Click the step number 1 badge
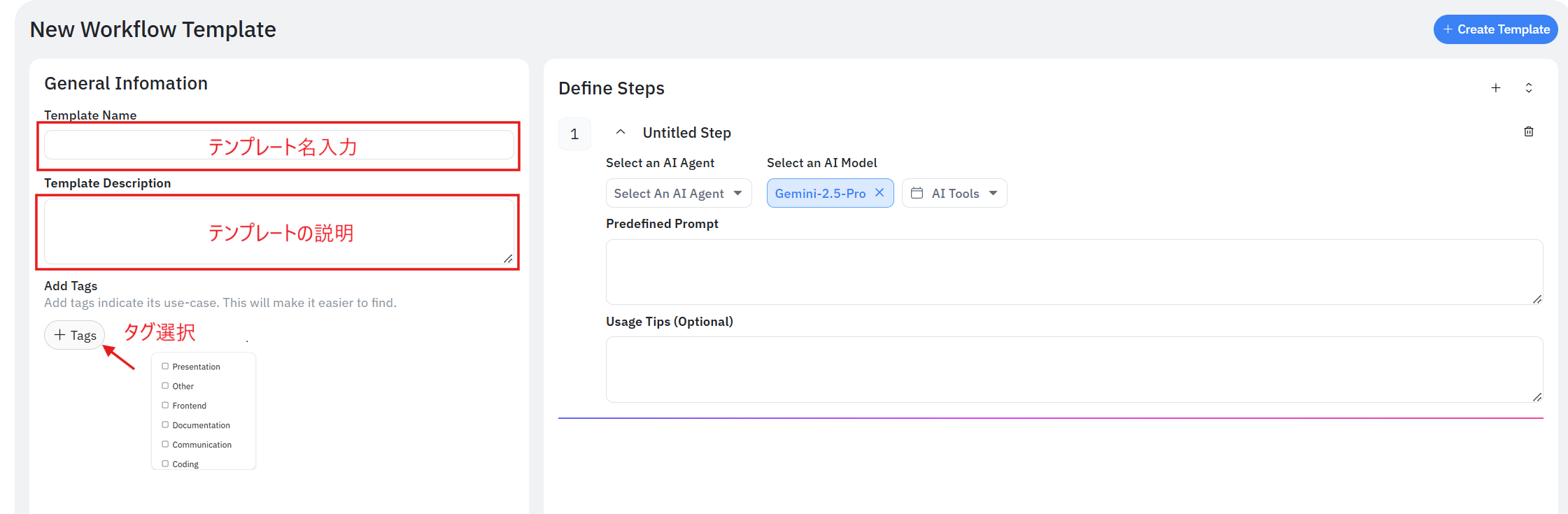The image size is (1568, 514). [574, 134]
